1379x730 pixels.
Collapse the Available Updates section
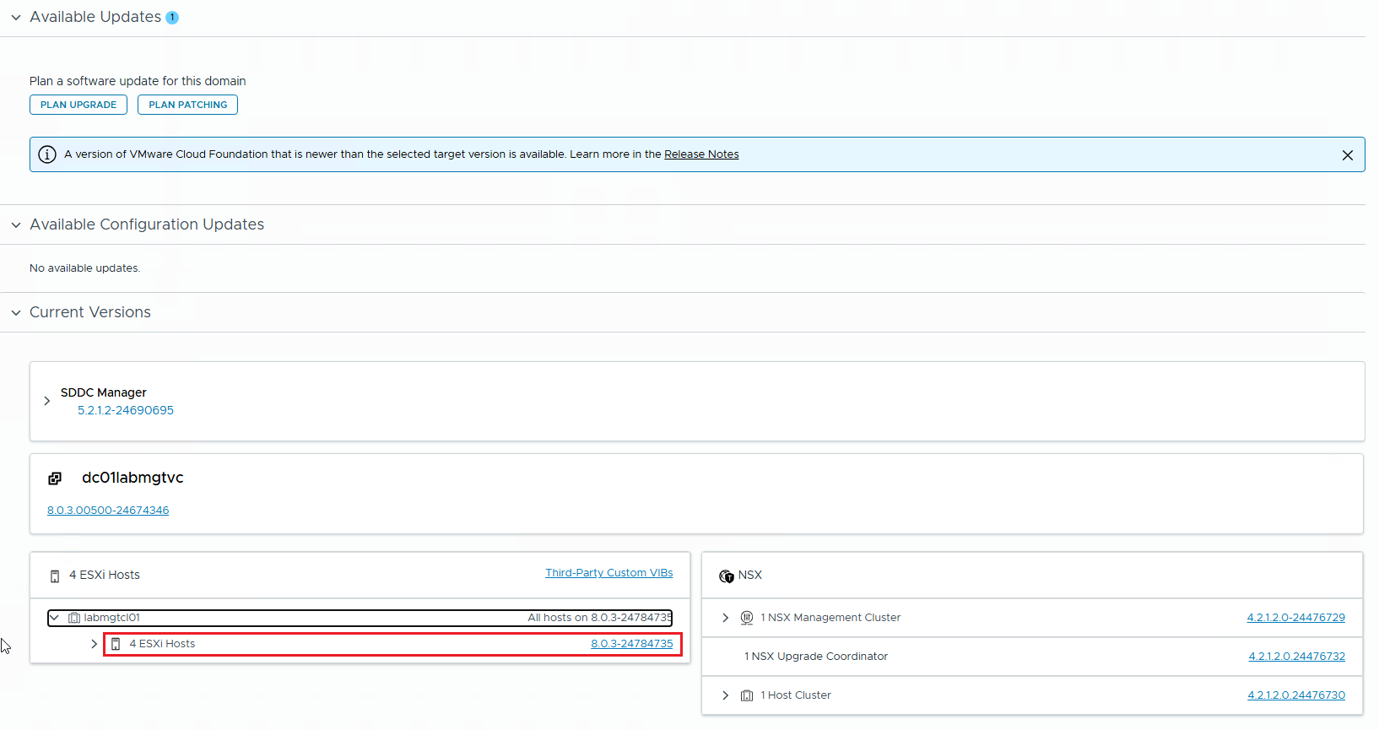pyautogui.click(x=16, y=18)
